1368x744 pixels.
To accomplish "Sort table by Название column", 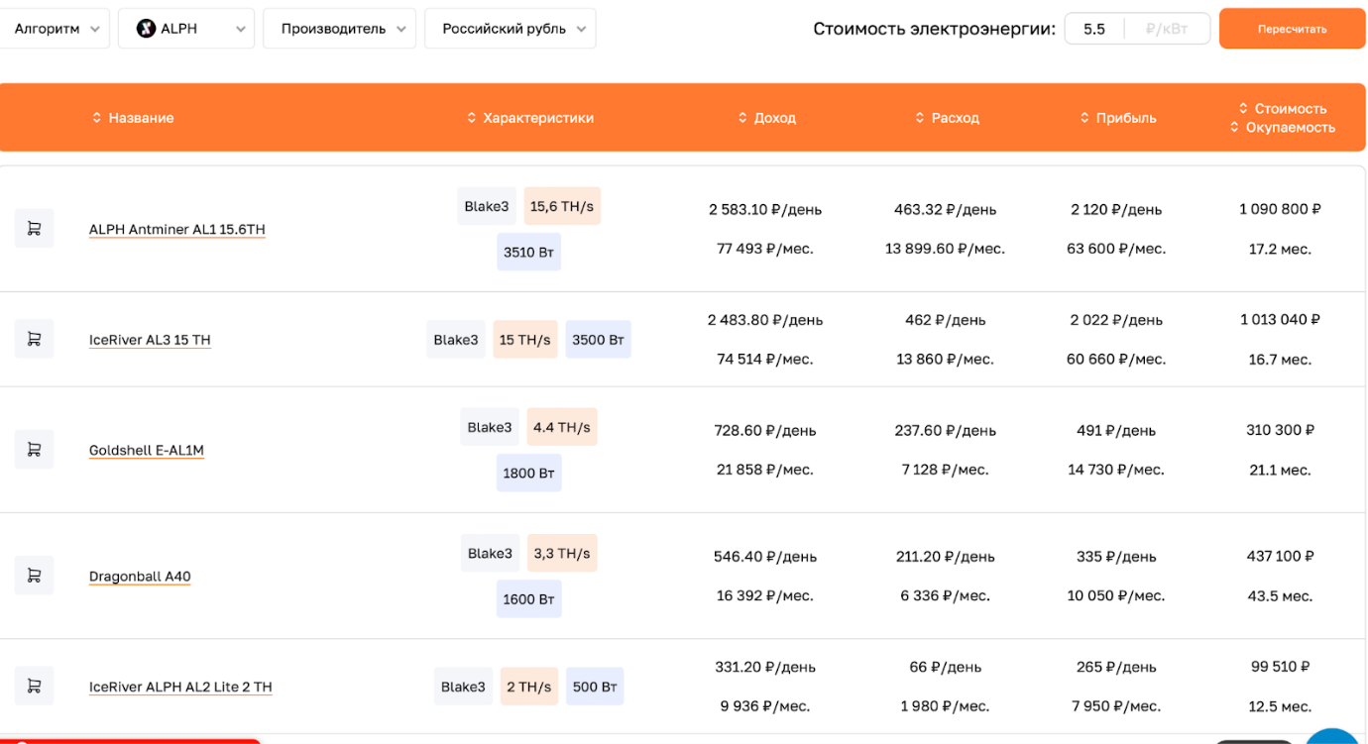I will click(133, 118).
